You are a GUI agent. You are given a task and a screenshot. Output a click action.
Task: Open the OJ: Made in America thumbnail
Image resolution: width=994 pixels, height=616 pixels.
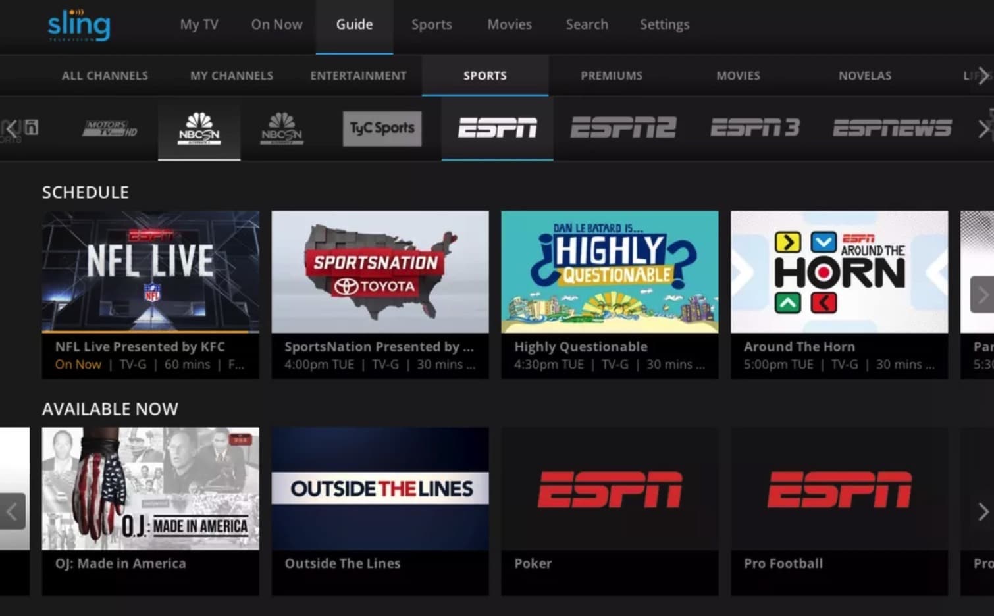[151, 489]
